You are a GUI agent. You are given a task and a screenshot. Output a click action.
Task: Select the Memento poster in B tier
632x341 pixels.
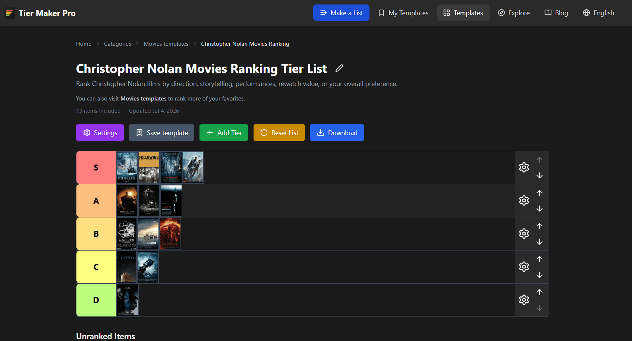(126, 234)
